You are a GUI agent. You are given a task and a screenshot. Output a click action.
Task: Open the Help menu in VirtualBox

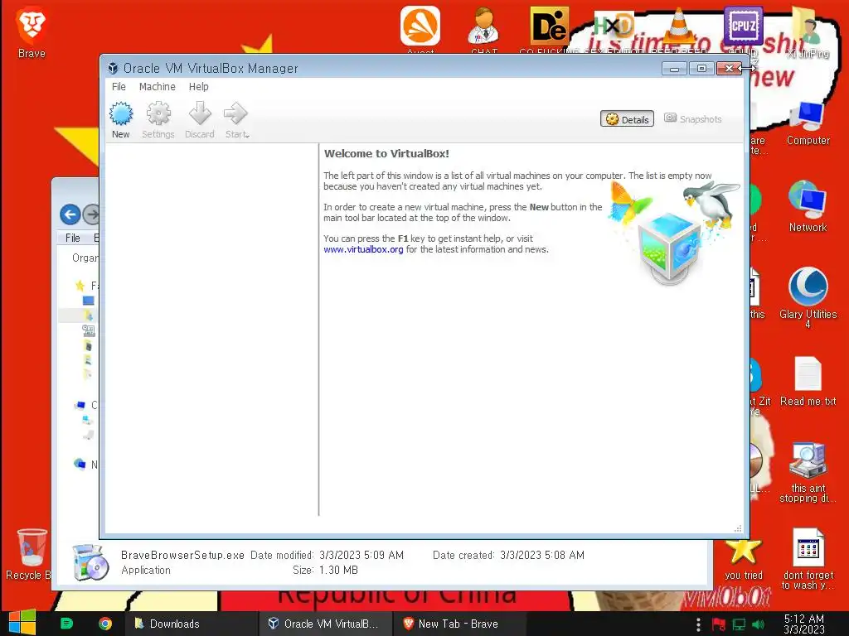tap(198, 86)
